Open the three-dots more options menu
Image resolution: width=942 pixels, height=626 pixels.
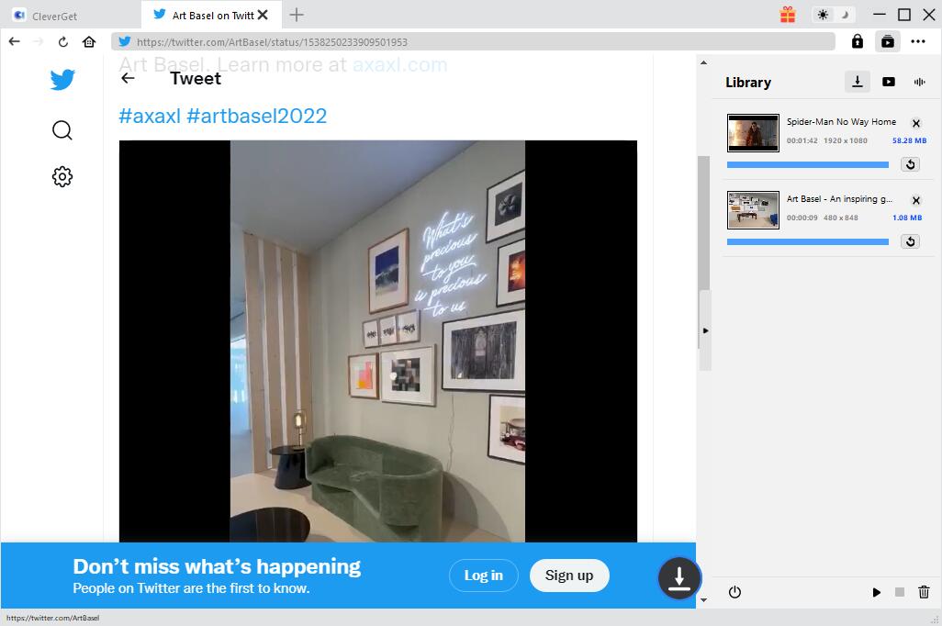pos(918,41)
